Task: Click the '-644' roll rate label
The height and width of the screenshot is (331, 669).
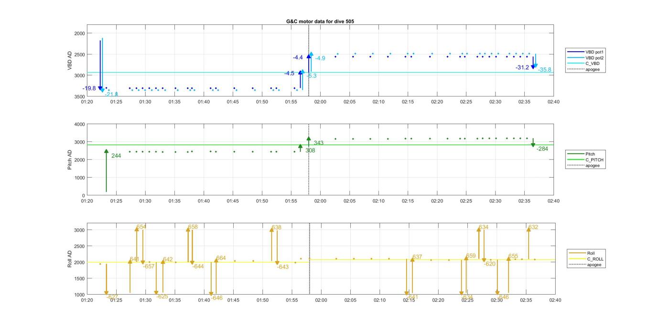Action: click(x=198, y=267)
